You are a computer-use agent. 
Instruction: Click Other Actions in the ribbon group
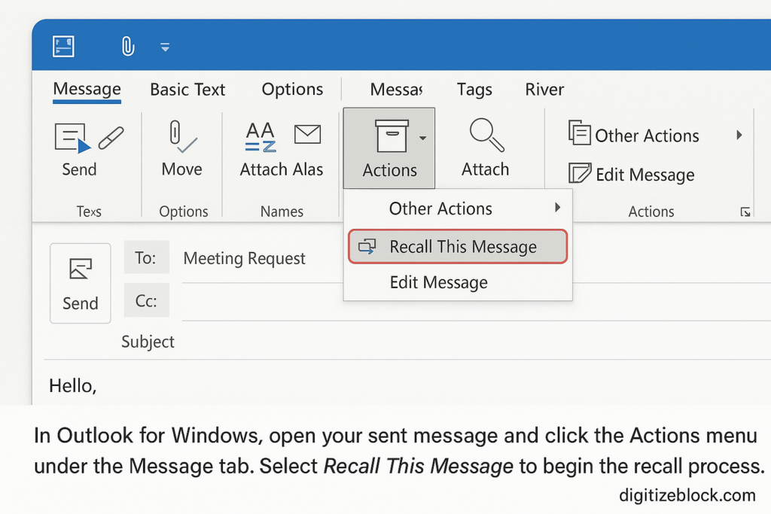(x=633, y=135)
